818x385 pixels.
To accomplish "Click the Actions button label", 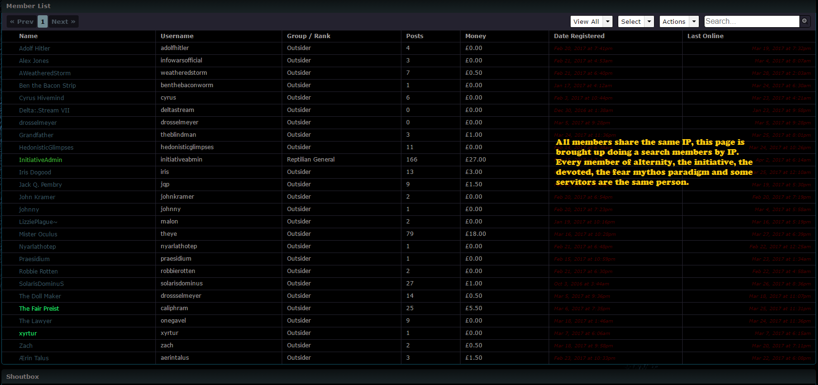I will tap(674, 21).
